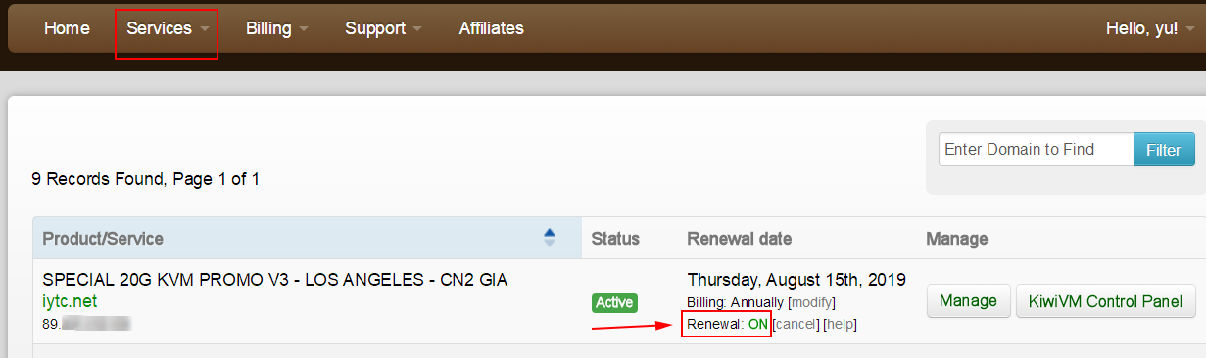Viewport: 1206px width, 358px height.
Task: Click the renewal cancel link
Action: coord(796,325)
